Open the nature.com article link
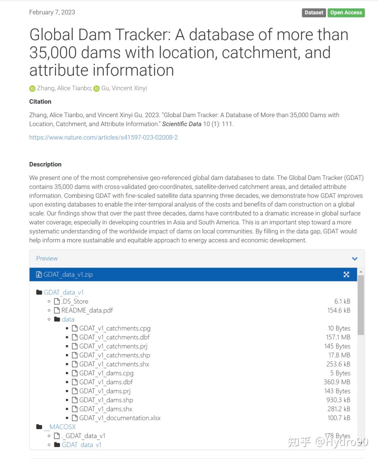This screenshot has height=459, width=378. coord(103,137)
